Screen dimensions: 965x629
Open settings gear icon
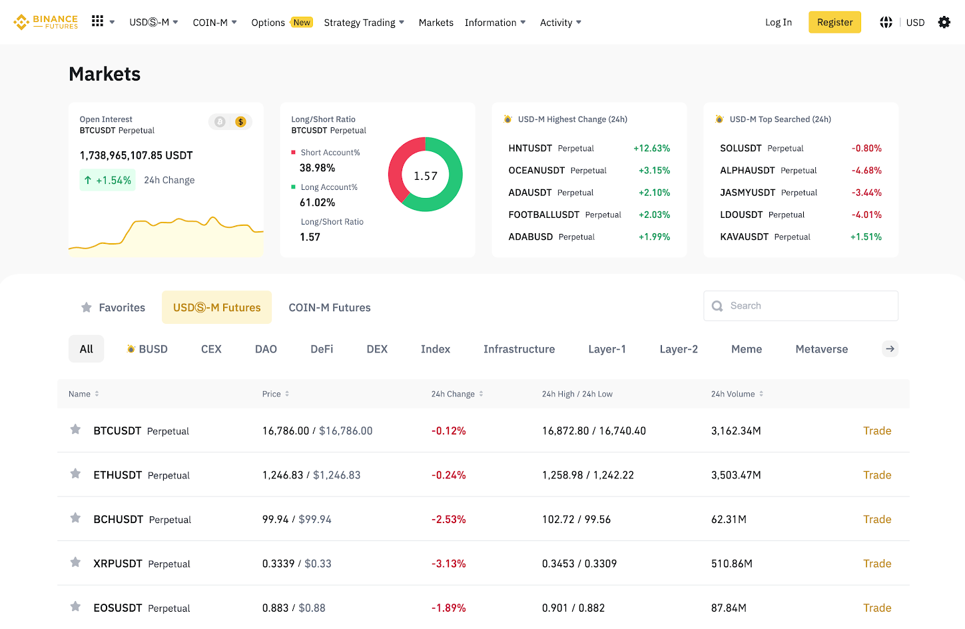(944, 23)
